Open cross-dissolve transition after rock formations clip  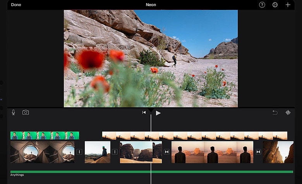(x=166, y=152)
